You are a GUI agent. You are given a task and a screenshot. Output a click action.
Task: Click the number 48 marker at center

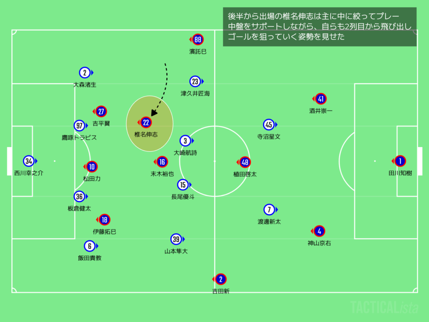point(245,162)
